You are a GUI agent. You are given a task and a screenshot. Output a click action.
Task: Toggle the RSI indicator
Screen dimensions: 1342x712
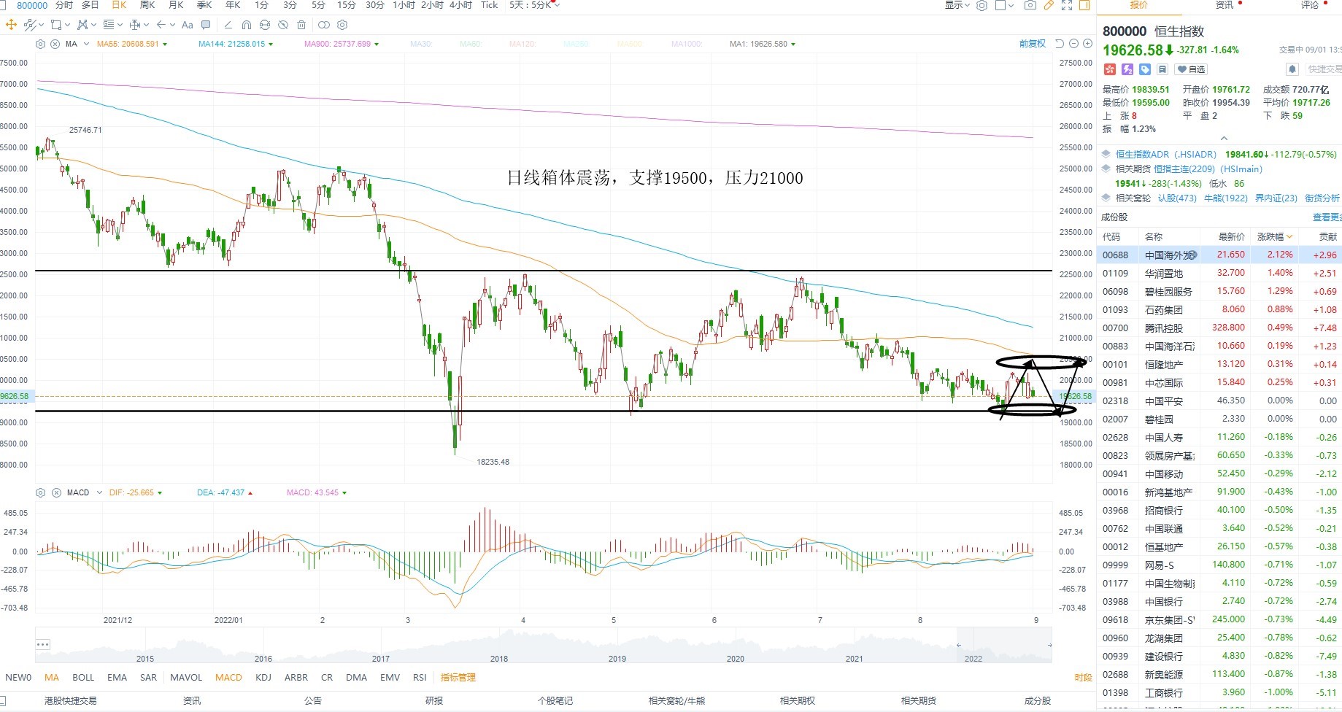420,678
